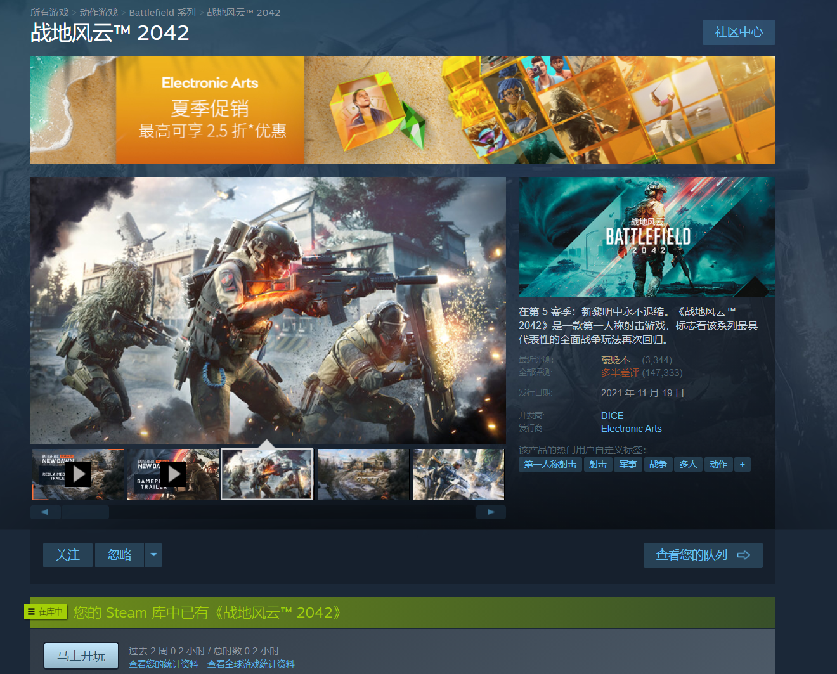Select the 多人 tag
The width and height of the screenshot is (837, 674).
click(689, 465)
